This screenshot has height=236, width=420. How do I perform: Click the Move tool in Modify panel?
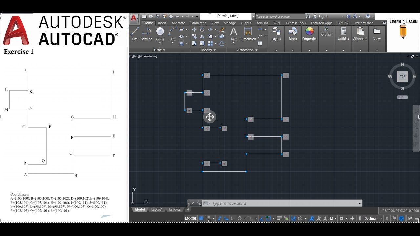click(x=194, y=29)
